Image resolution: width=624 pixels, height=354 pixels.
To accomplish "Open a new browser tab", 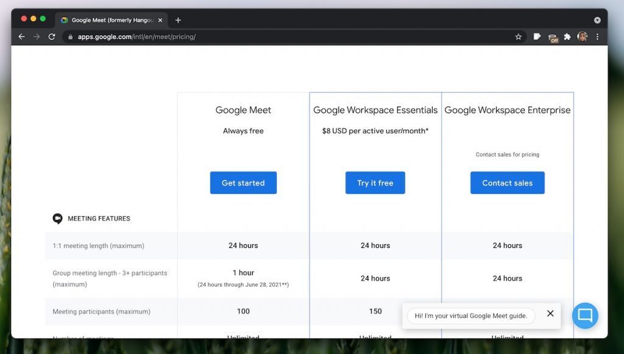I will point(177,19).
